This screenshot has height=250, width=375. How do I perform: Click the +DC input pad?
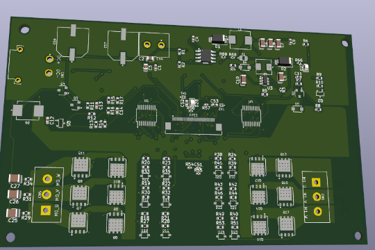(x=49, y=59)
